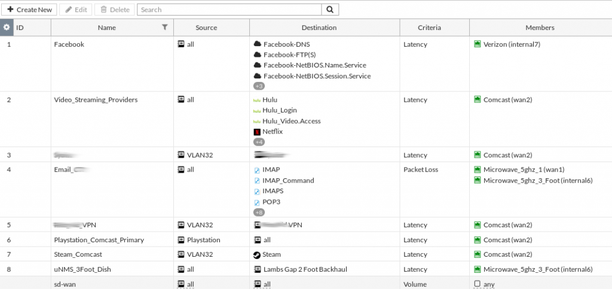
Task: Click Latency criteria in Facebook row
Action: 415,44
